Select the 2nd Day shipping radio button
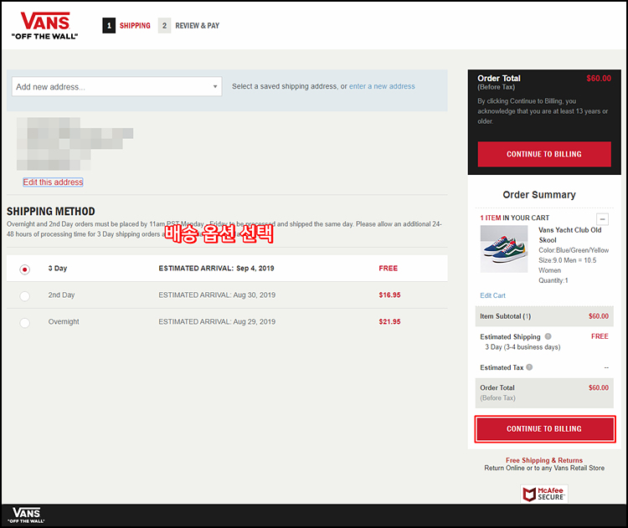 [x=25, y=296]
